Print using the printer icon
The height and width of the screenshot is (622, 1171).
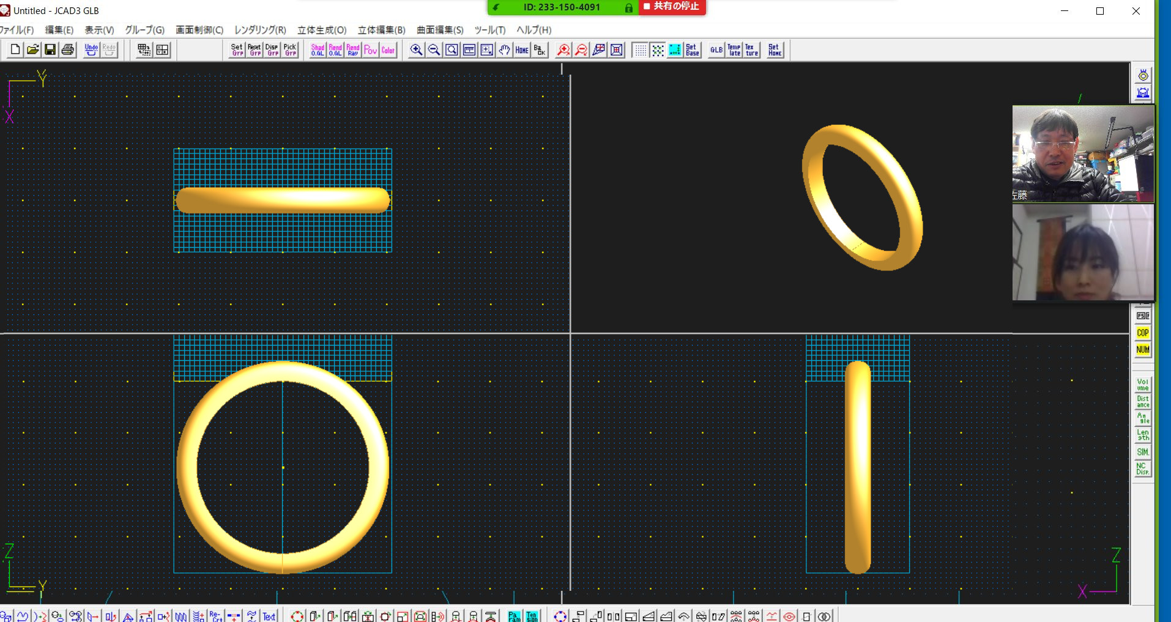(x=68, y=50)
